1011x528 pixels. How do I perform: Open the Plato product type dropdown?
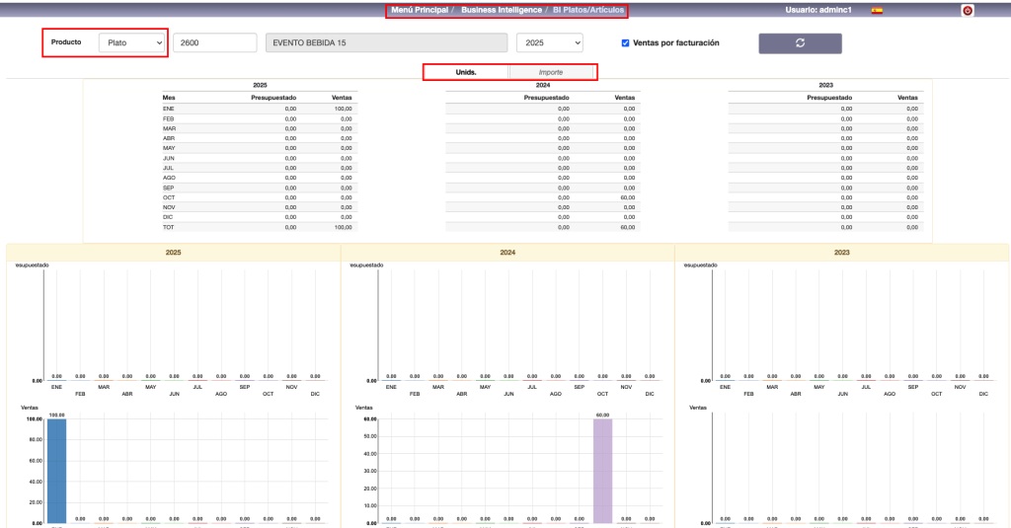(132, 43)
